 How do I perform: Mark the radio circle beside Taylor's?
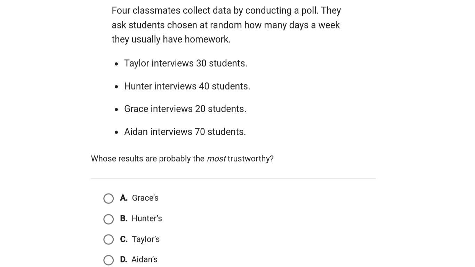[x=108, y=240]
